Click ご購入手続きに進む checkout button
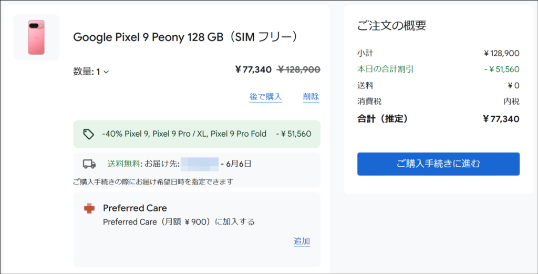The width and height of the screenshot is (538, 274). 438,164
